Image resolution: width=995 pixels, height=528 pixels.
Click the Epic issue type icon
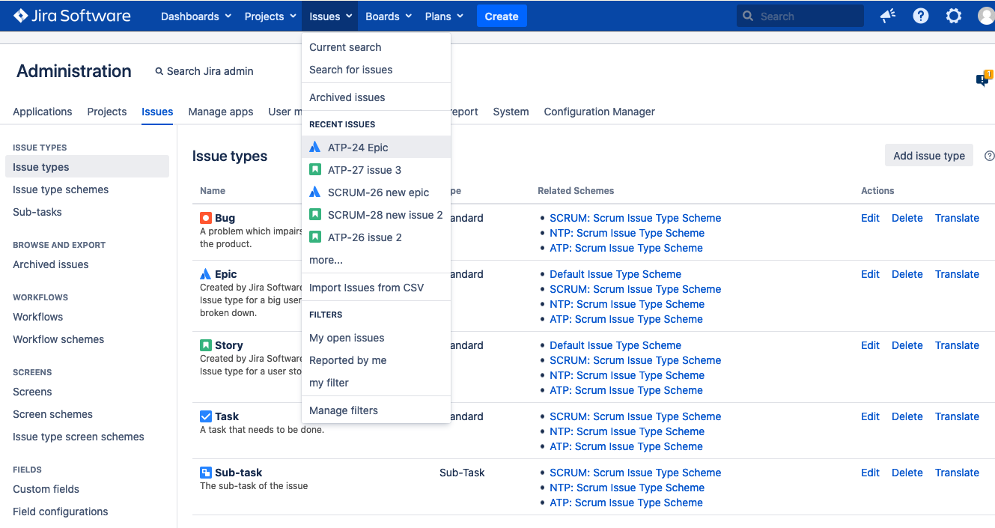(x=206, y=274)
